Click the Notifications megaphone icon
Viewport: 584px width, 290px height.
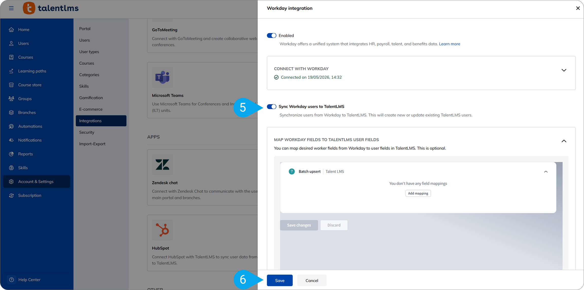pyautogui.click(x=11, y=140)
